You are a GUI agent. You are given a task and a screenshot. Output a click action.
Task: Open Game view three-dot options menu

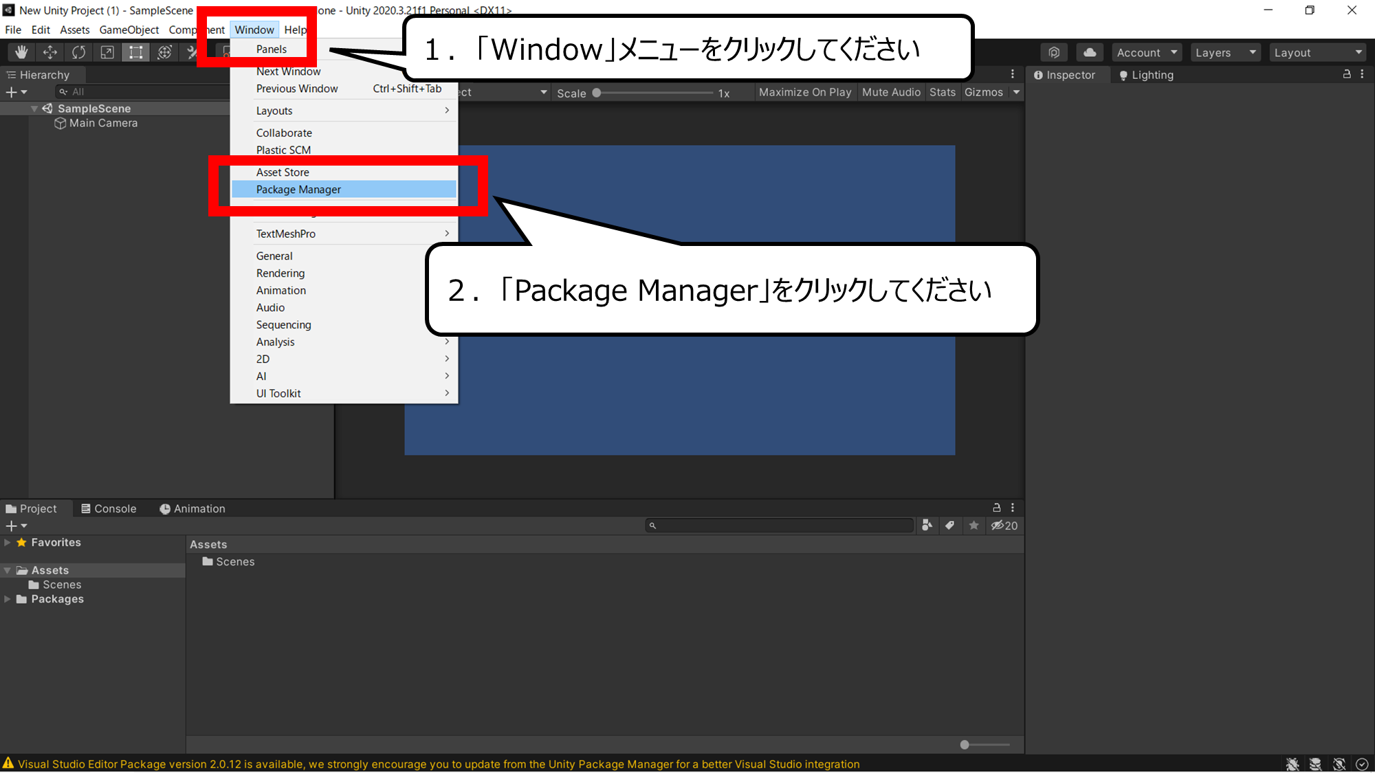1013,74
